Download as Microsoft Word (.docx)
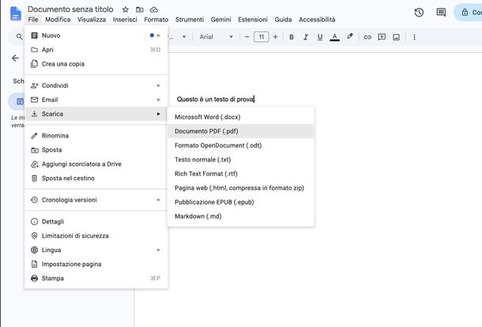Screen dimensions: 482x327 pos(241,117)
